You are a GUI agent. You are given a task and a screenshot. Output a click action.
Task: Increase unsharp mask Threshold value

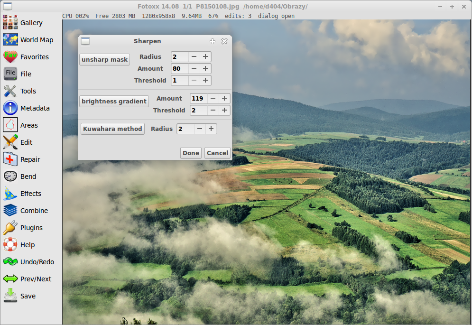[205, 81]
